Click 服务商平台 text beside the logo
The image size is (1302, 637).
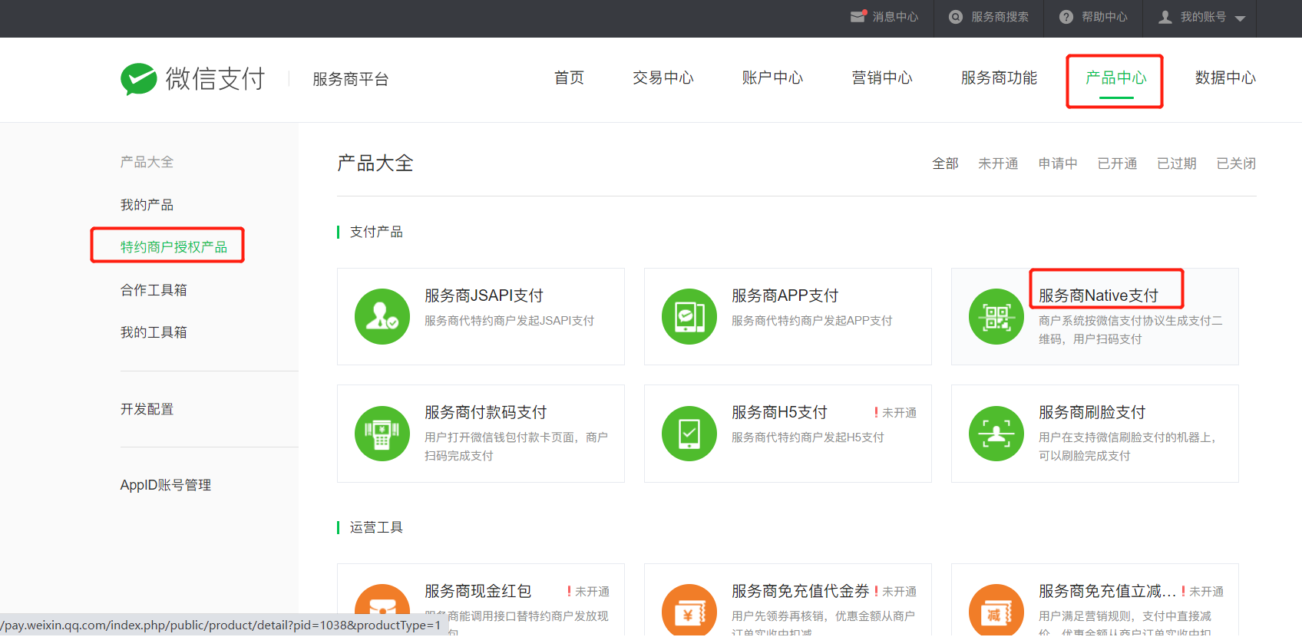point(350,79)
